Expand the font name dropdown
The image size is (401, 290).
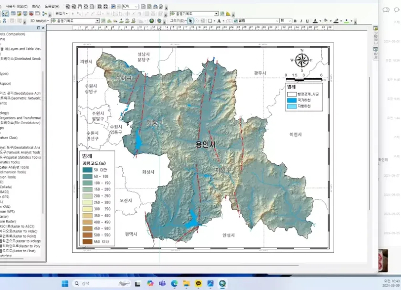pos(276,21)
